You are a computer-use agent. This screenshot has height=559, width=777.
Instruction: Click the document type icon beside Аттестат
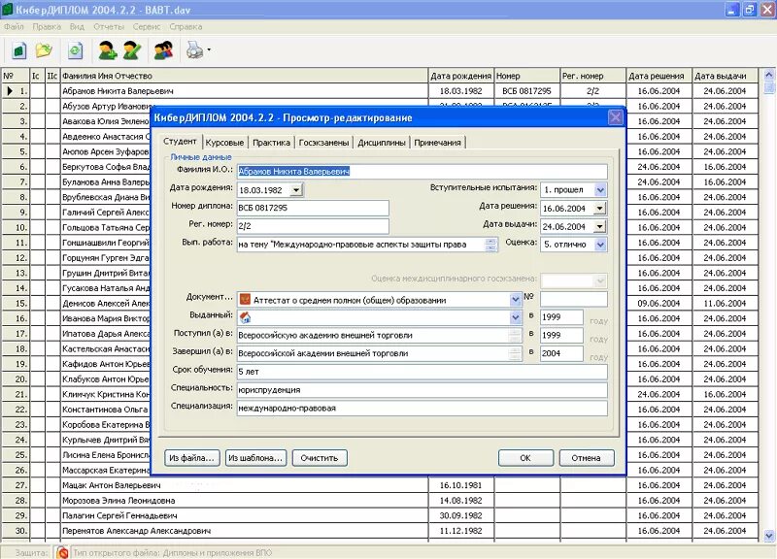245,300
